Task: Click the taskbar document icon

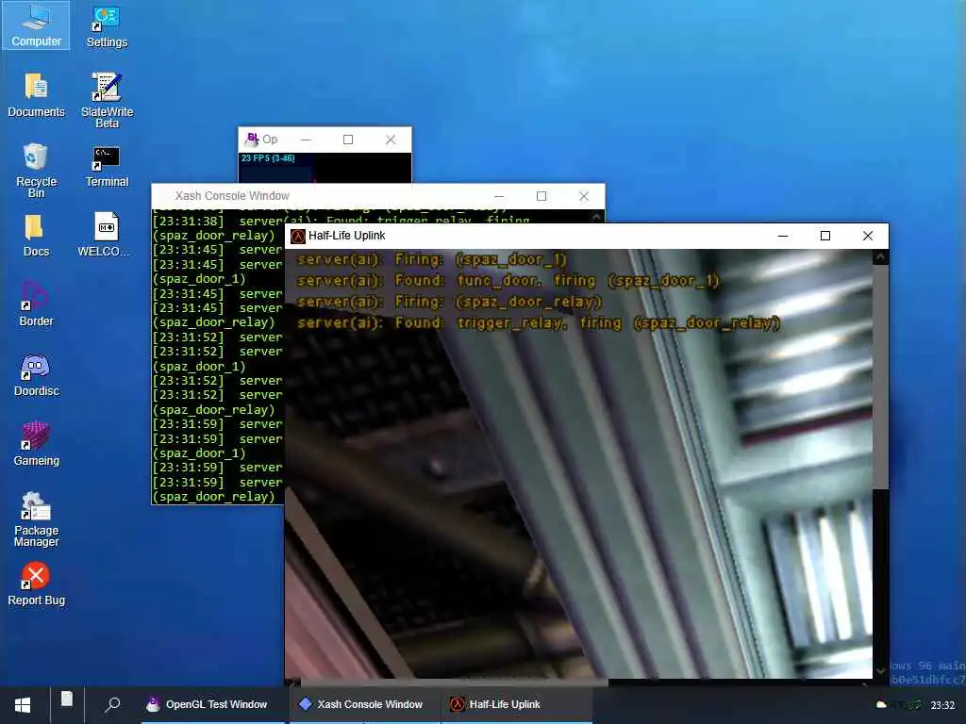Action: [x=67, y=699]
